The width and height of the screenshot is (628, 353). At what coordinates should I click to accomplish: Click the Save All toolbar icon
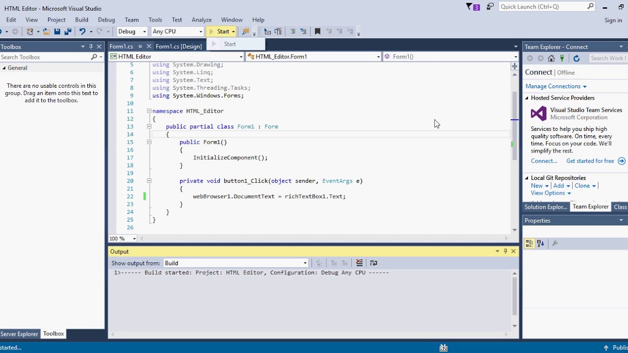pyautogui.click(x=68, y=31)
